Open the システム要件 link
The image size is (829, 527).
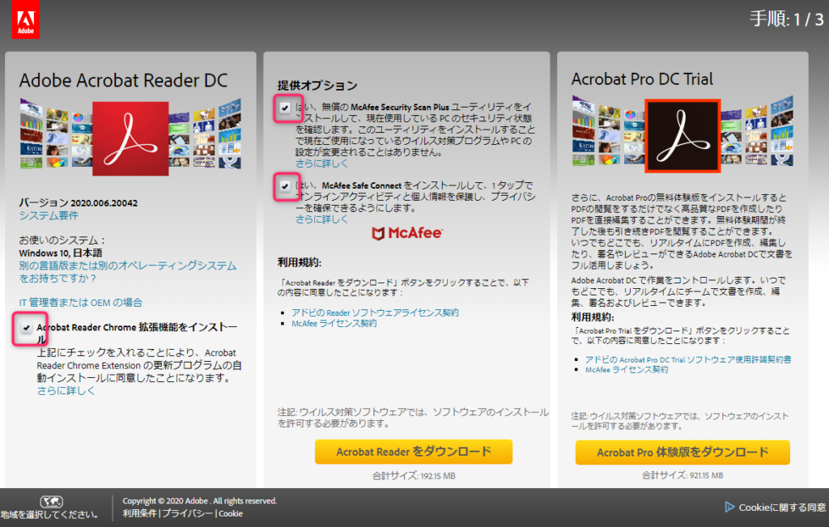tap(49, 215)
